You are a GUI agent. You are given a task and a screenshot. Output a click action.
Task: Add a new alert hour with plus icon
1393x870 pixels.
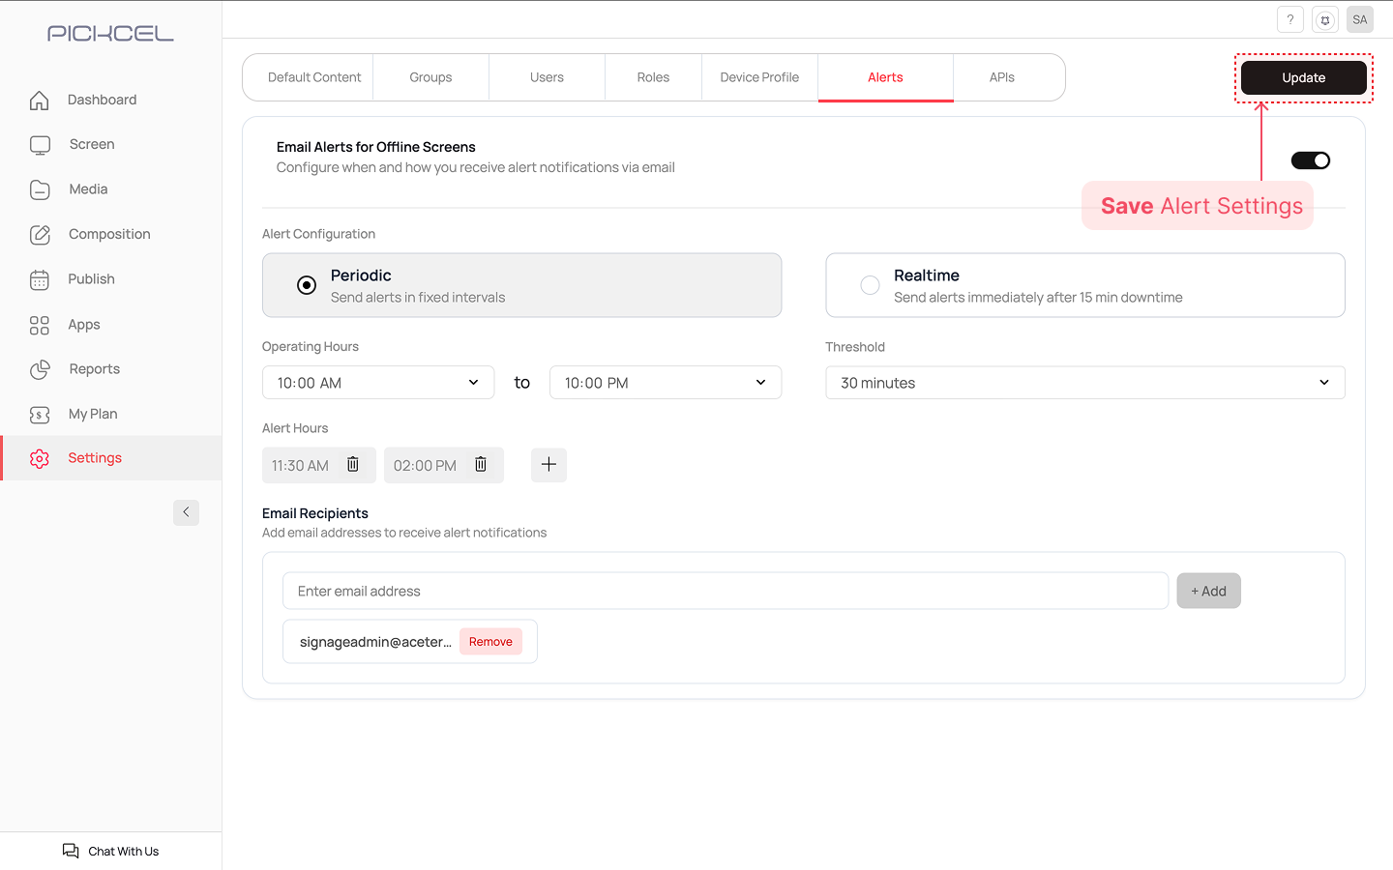pos(548,465)
